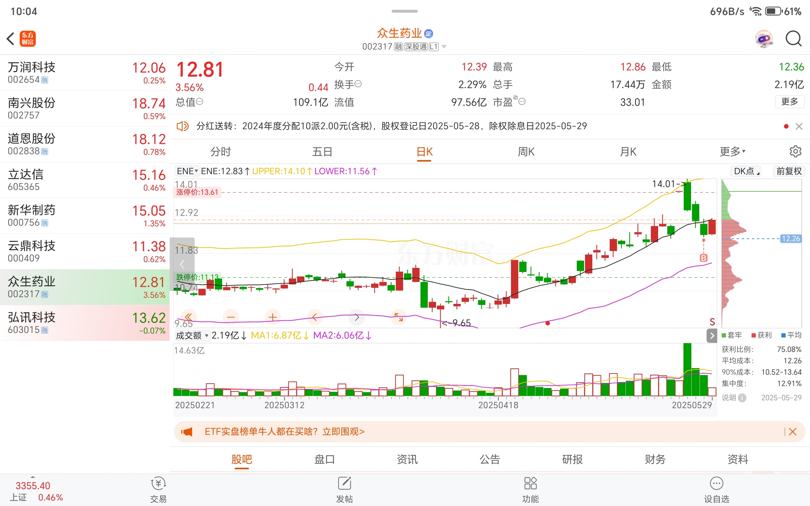810x506 pixels.
Task: Select 道恩股份 in the stock list
Action: [x=85, y=144]
